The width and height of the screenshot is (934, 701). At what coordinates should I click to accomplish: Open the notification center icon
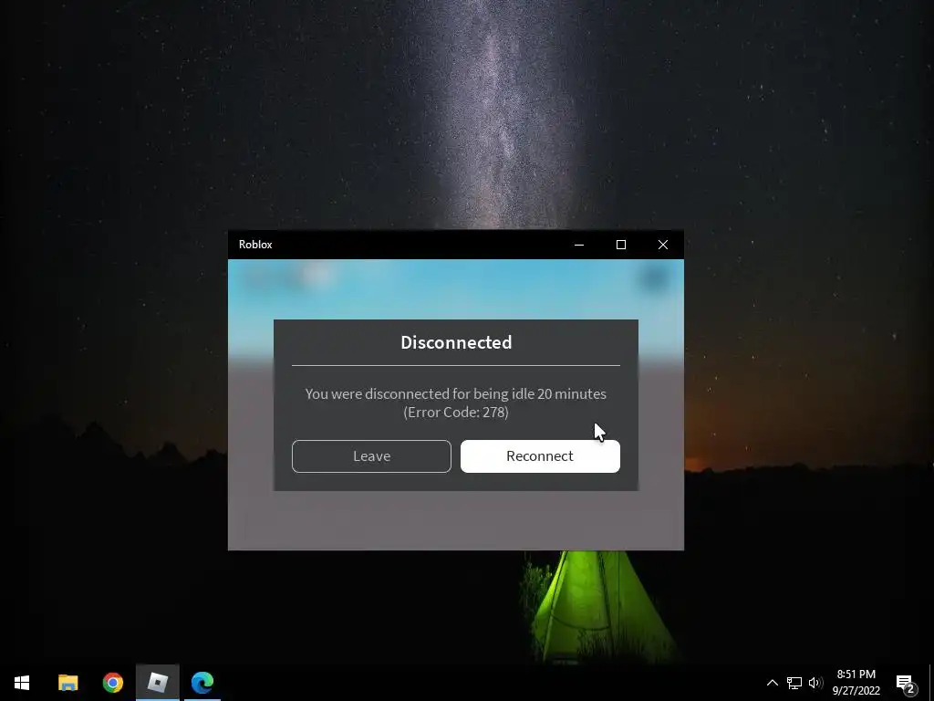(906, 683)
